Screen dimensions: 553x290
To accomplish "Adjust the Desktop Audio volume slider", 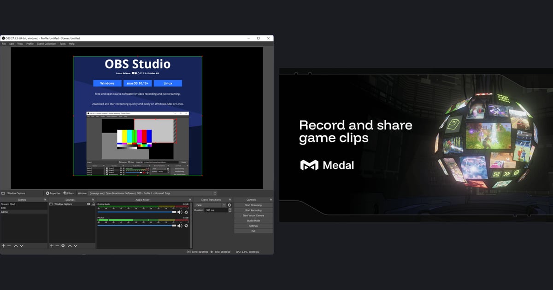I will [137, 212].
